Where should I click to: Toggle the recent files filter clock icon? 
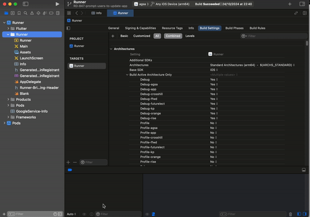(55, 214)
